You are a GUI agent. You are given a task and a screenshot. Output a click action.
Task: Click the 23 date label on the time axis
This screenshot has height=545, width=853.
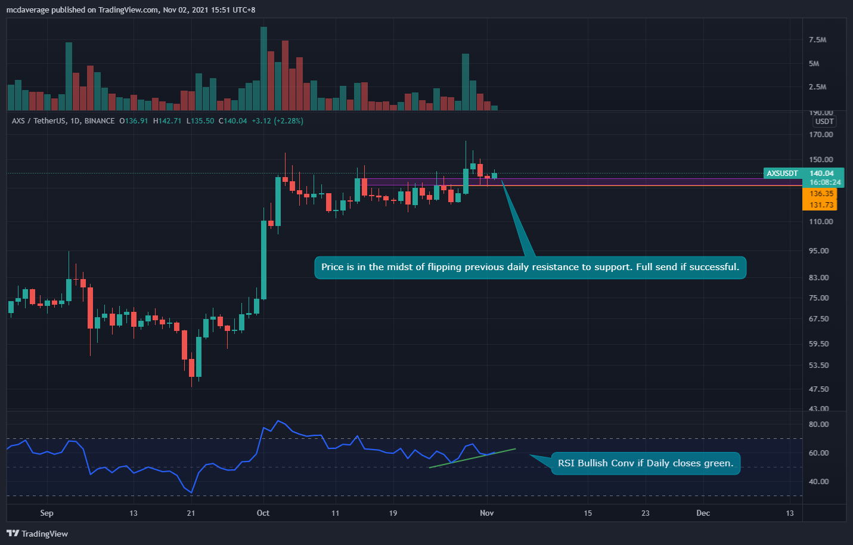pyautogui.click(x=646, y=513)
